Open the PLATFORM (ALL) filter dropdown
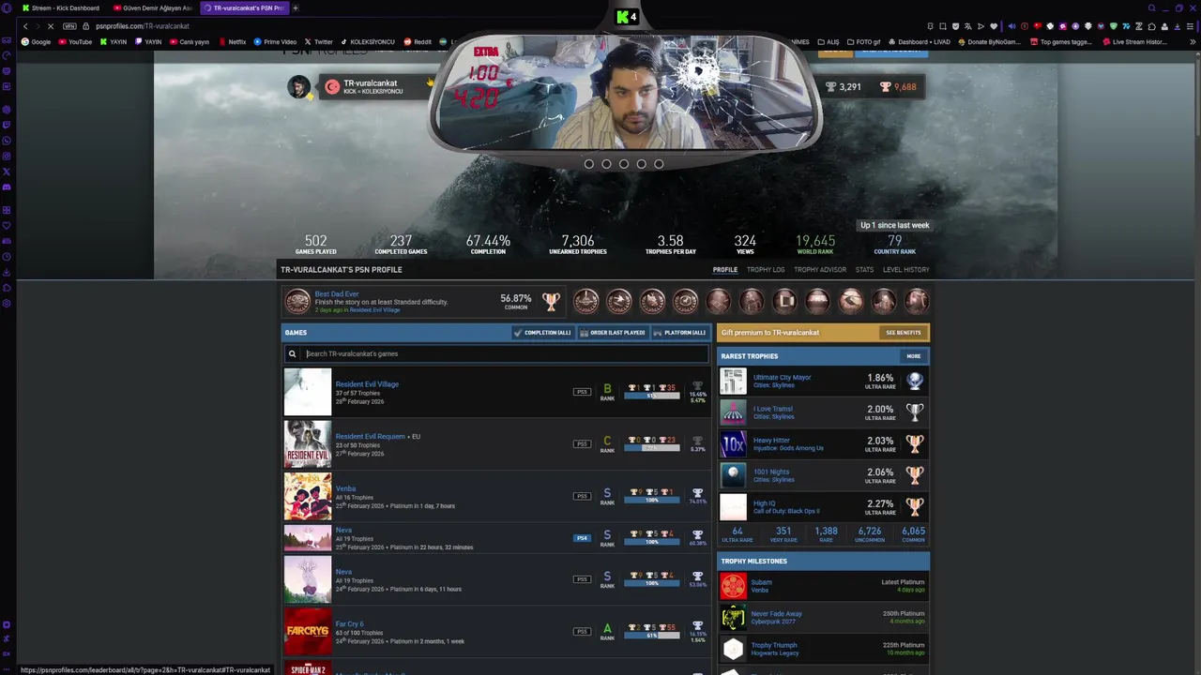 click(679, 333)
